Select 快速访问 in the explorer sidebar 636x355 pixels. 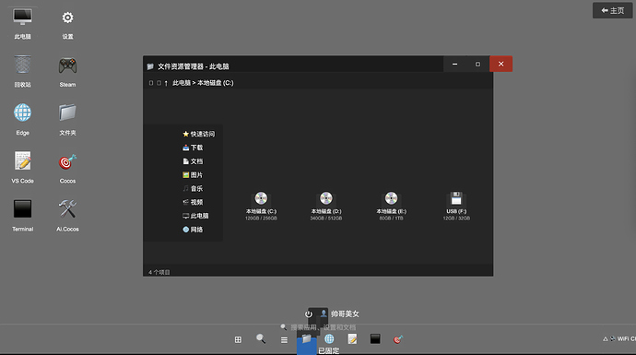[199, 134]
